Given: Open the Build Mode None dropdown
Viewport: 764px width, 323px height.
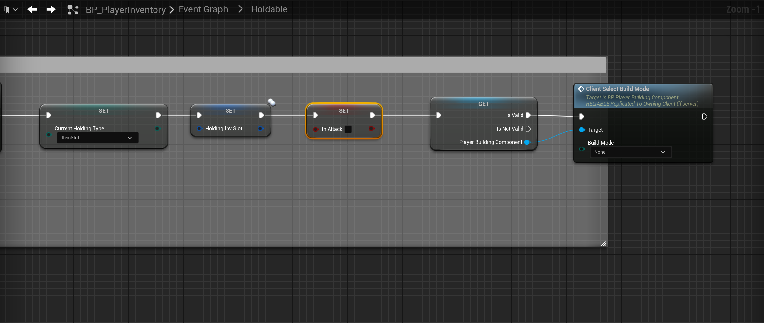Looking at the screenshot, I should pos(630,152).
